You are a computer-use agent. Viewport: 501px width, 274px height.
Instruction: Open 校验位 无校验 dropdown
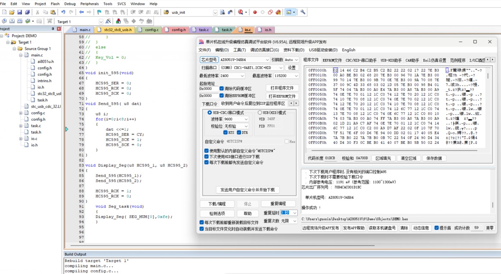246,126
